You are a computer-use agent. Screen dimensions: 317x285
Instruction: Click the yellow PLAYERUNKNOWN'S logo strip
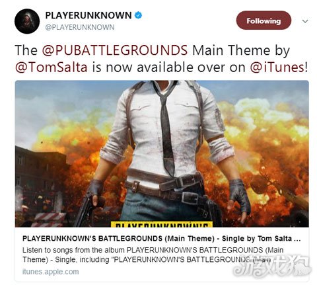pyautogui.click(x=162, y=224)
